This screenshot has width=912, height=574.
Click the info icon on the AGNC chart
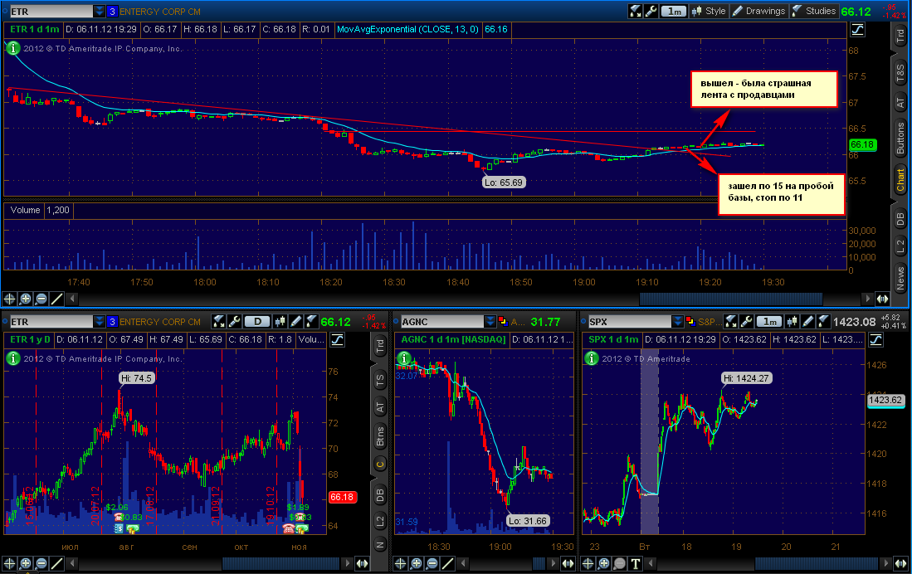(x=403, y=358)
